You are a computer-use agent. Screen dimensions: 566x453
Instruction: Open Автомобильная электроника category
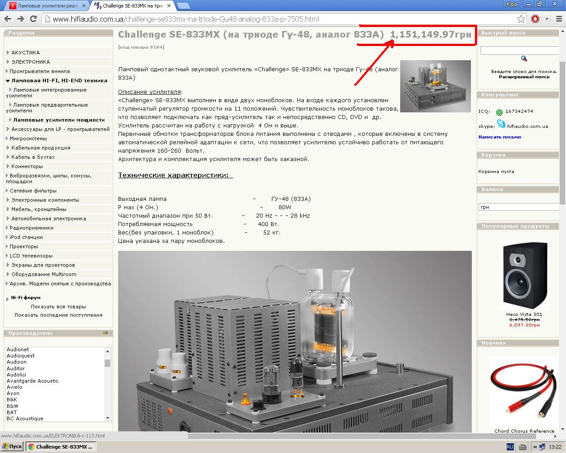tap(49, 219)
